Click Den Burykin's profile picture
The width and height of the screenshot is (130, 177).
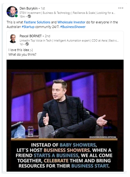[x=12, y=12]
